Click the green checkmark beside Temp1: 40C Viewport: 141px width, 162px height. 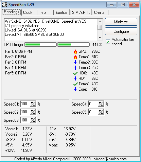pos(75,84)
